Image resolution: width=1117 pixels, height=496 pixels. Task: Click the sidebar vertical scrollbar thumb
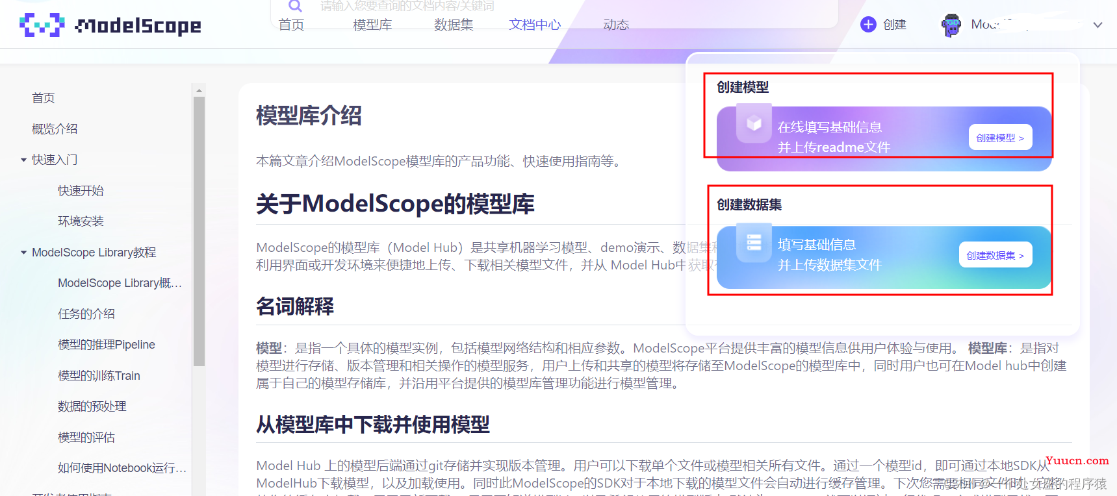[x=199, y=231]
